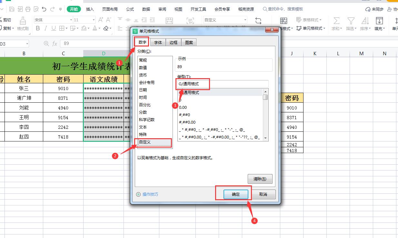Click the Cut (剪切) tool

[x=5, y=20]
